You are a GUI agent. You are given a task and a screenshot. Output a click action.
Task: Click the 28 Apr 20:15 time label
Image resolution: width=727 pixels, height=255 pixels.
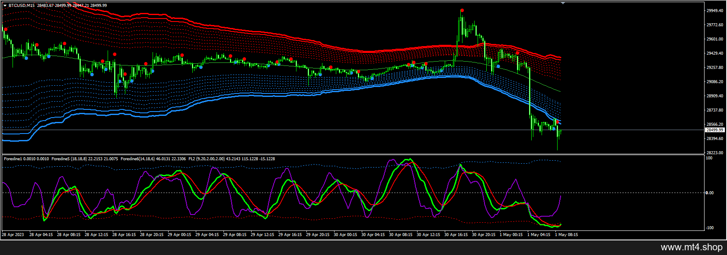click(152, 235)
